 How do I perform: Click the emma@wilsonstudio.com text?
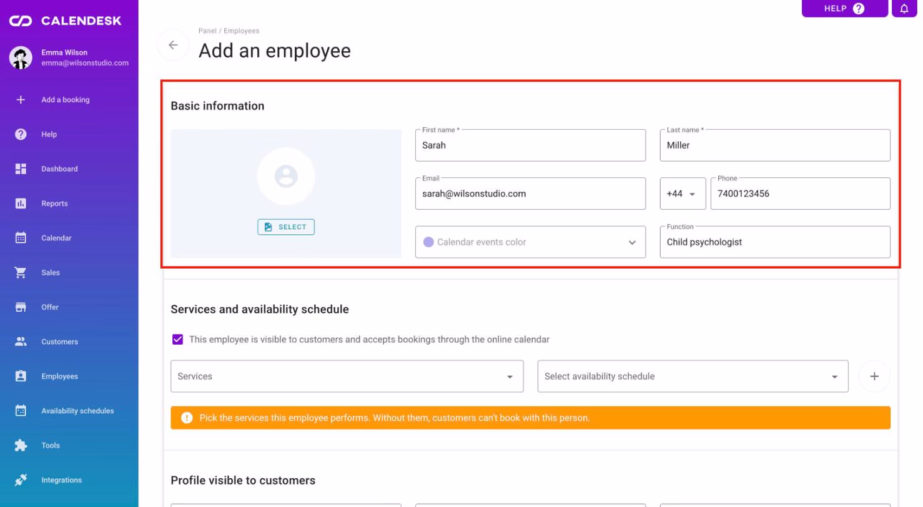(85, 63)
